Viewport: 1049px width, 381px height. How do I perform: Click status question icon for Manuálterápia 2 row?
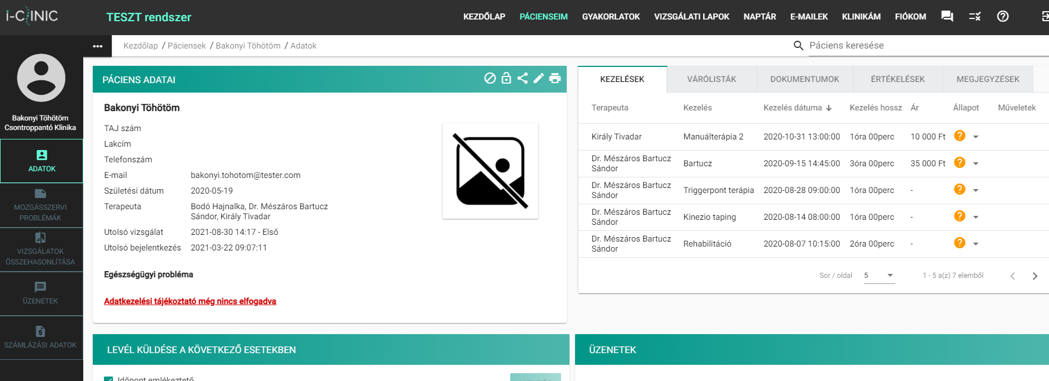point(960,136)
